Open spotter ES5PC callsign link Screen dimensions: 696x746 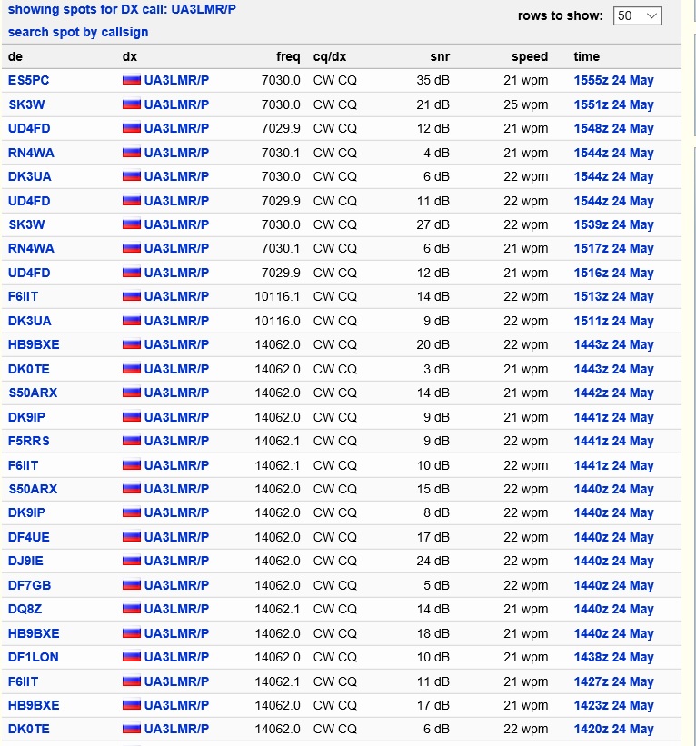pyautogui.click(x=28, y=80)
